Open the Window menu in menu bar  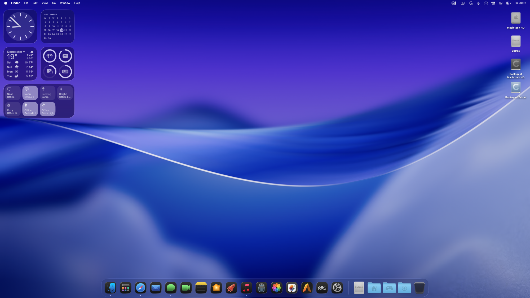coord(65,3)
